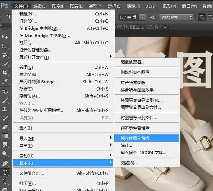213x191 pixels.
Task: Select the Clone Stamp tool
Action: tap(5, 109)
